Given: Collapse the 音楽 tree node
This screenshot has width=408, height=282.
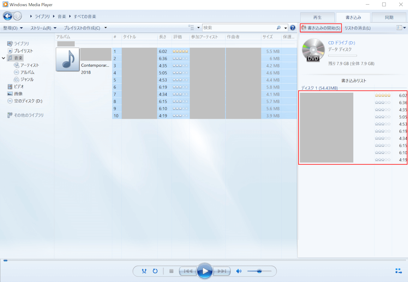Looking at the screenshot, I should pos(4,58).
